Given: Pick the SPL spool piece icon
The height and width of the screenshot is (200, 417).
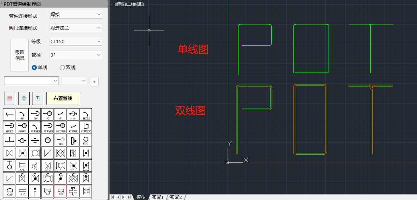Looking at the screenshot, I should [22, 166].
